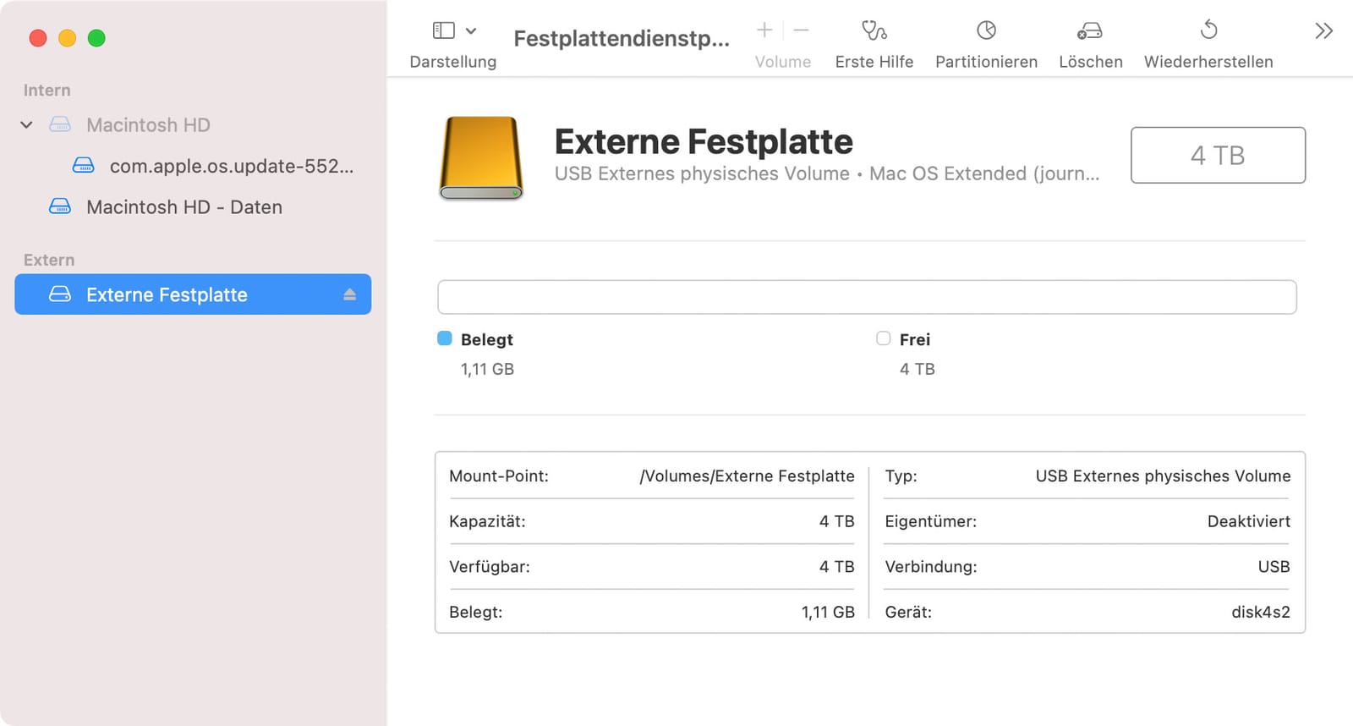Select Macintosh HD in sidebar
This screenshot has width=1353, height=726.
coord(148,125)
